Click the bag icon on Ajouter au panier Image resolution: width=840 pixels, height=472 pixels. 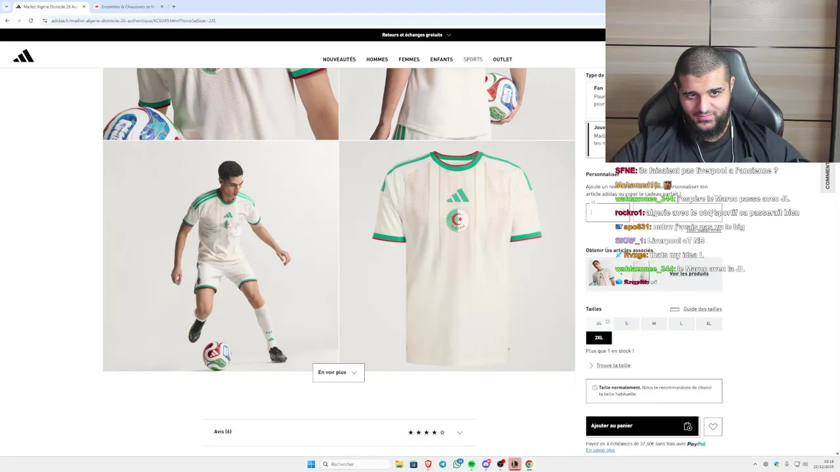click(688, 426)
